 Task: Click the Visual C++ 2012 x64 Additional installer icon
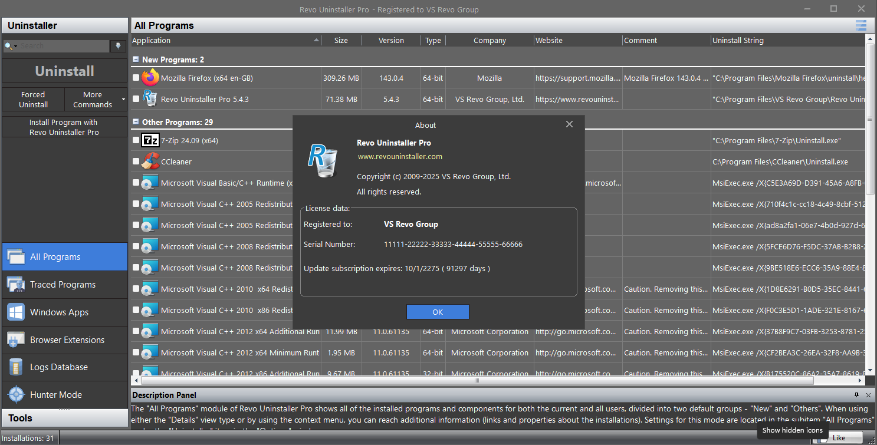150,331
